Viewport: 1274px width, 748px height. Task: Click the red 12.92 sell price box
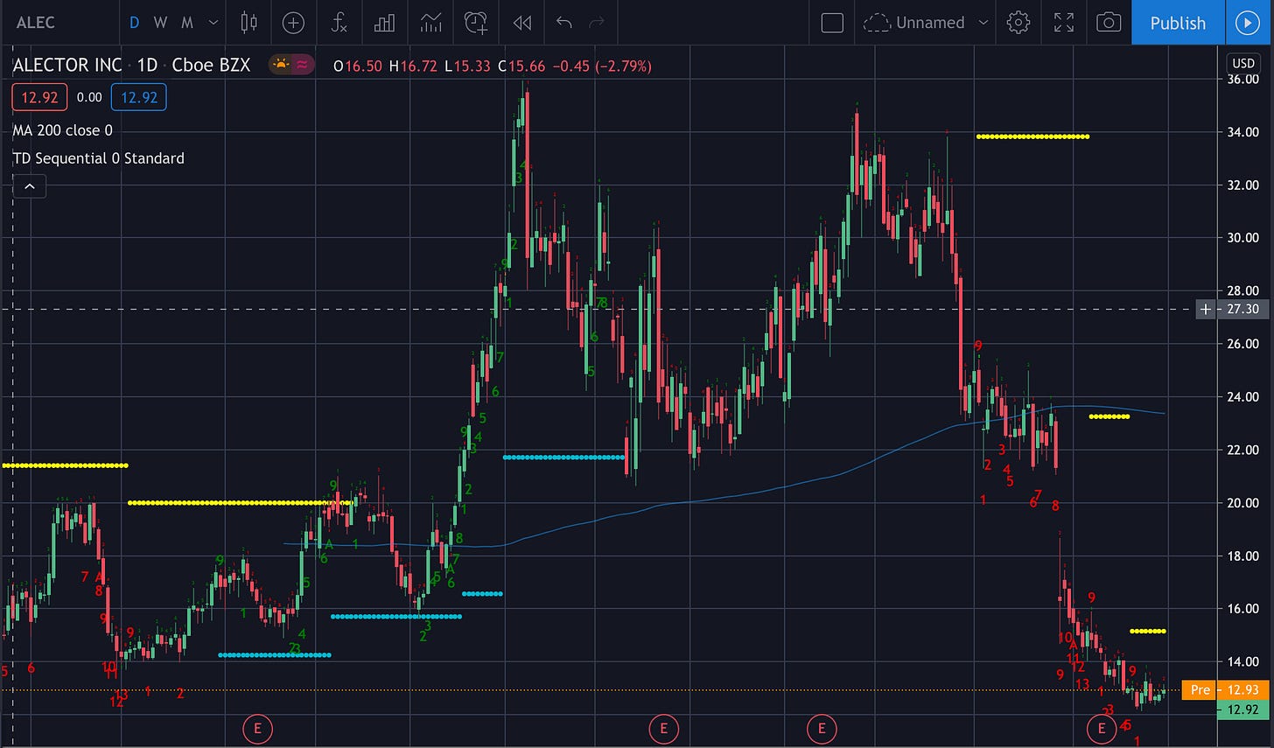pos(39,97)
